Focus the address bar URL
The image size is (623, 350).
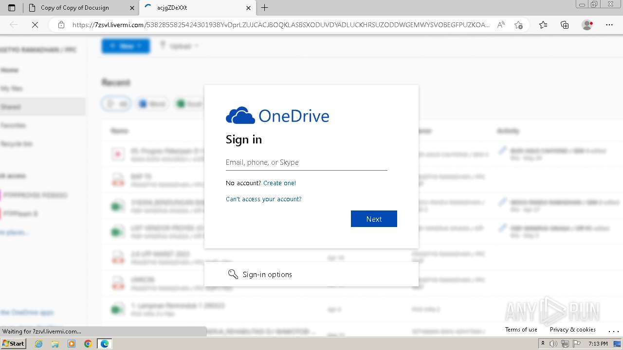coord(281,25)
